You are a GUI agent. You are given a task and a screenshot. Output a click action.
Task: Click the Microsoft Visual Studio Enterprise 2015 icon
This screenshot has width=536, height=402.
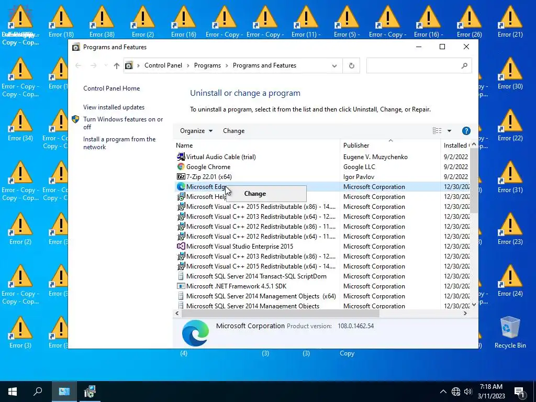point(181,247)
